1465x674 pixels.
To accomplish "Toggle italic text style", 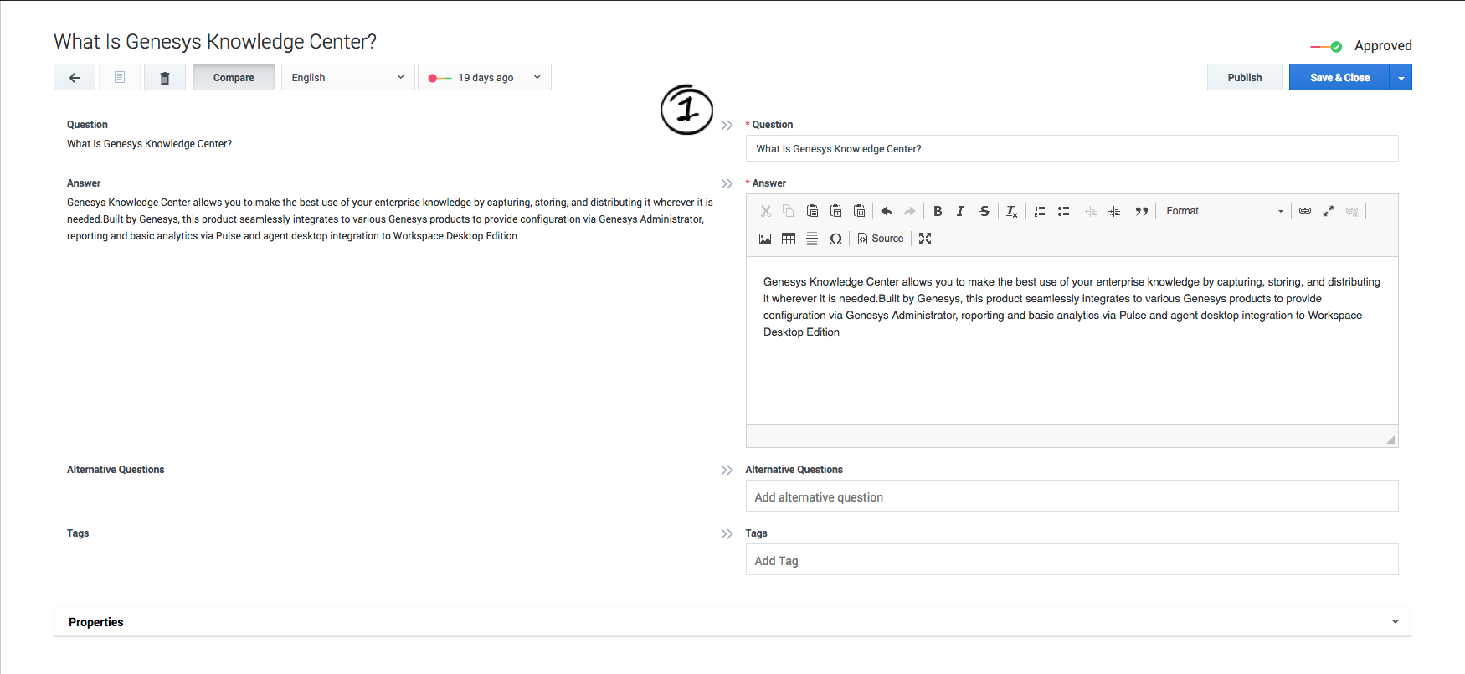I will coord(960,212).
